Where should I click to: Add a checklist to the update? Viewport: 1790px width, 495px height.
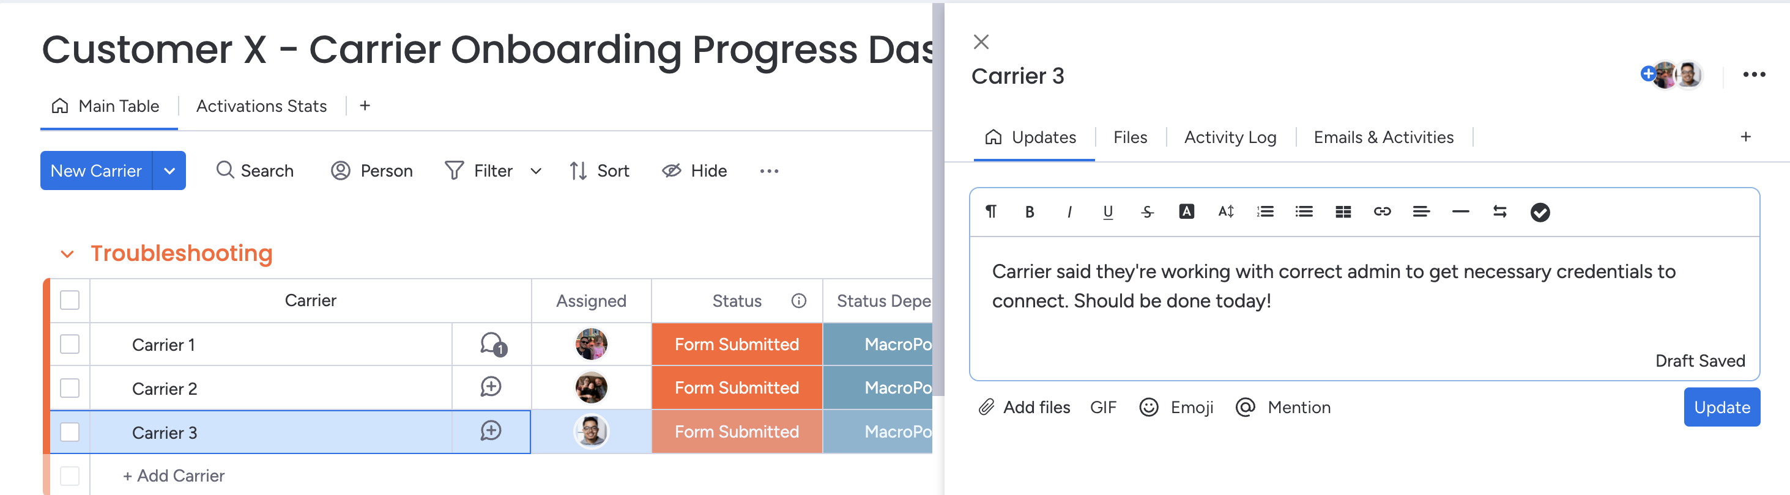coord(1540,213)
